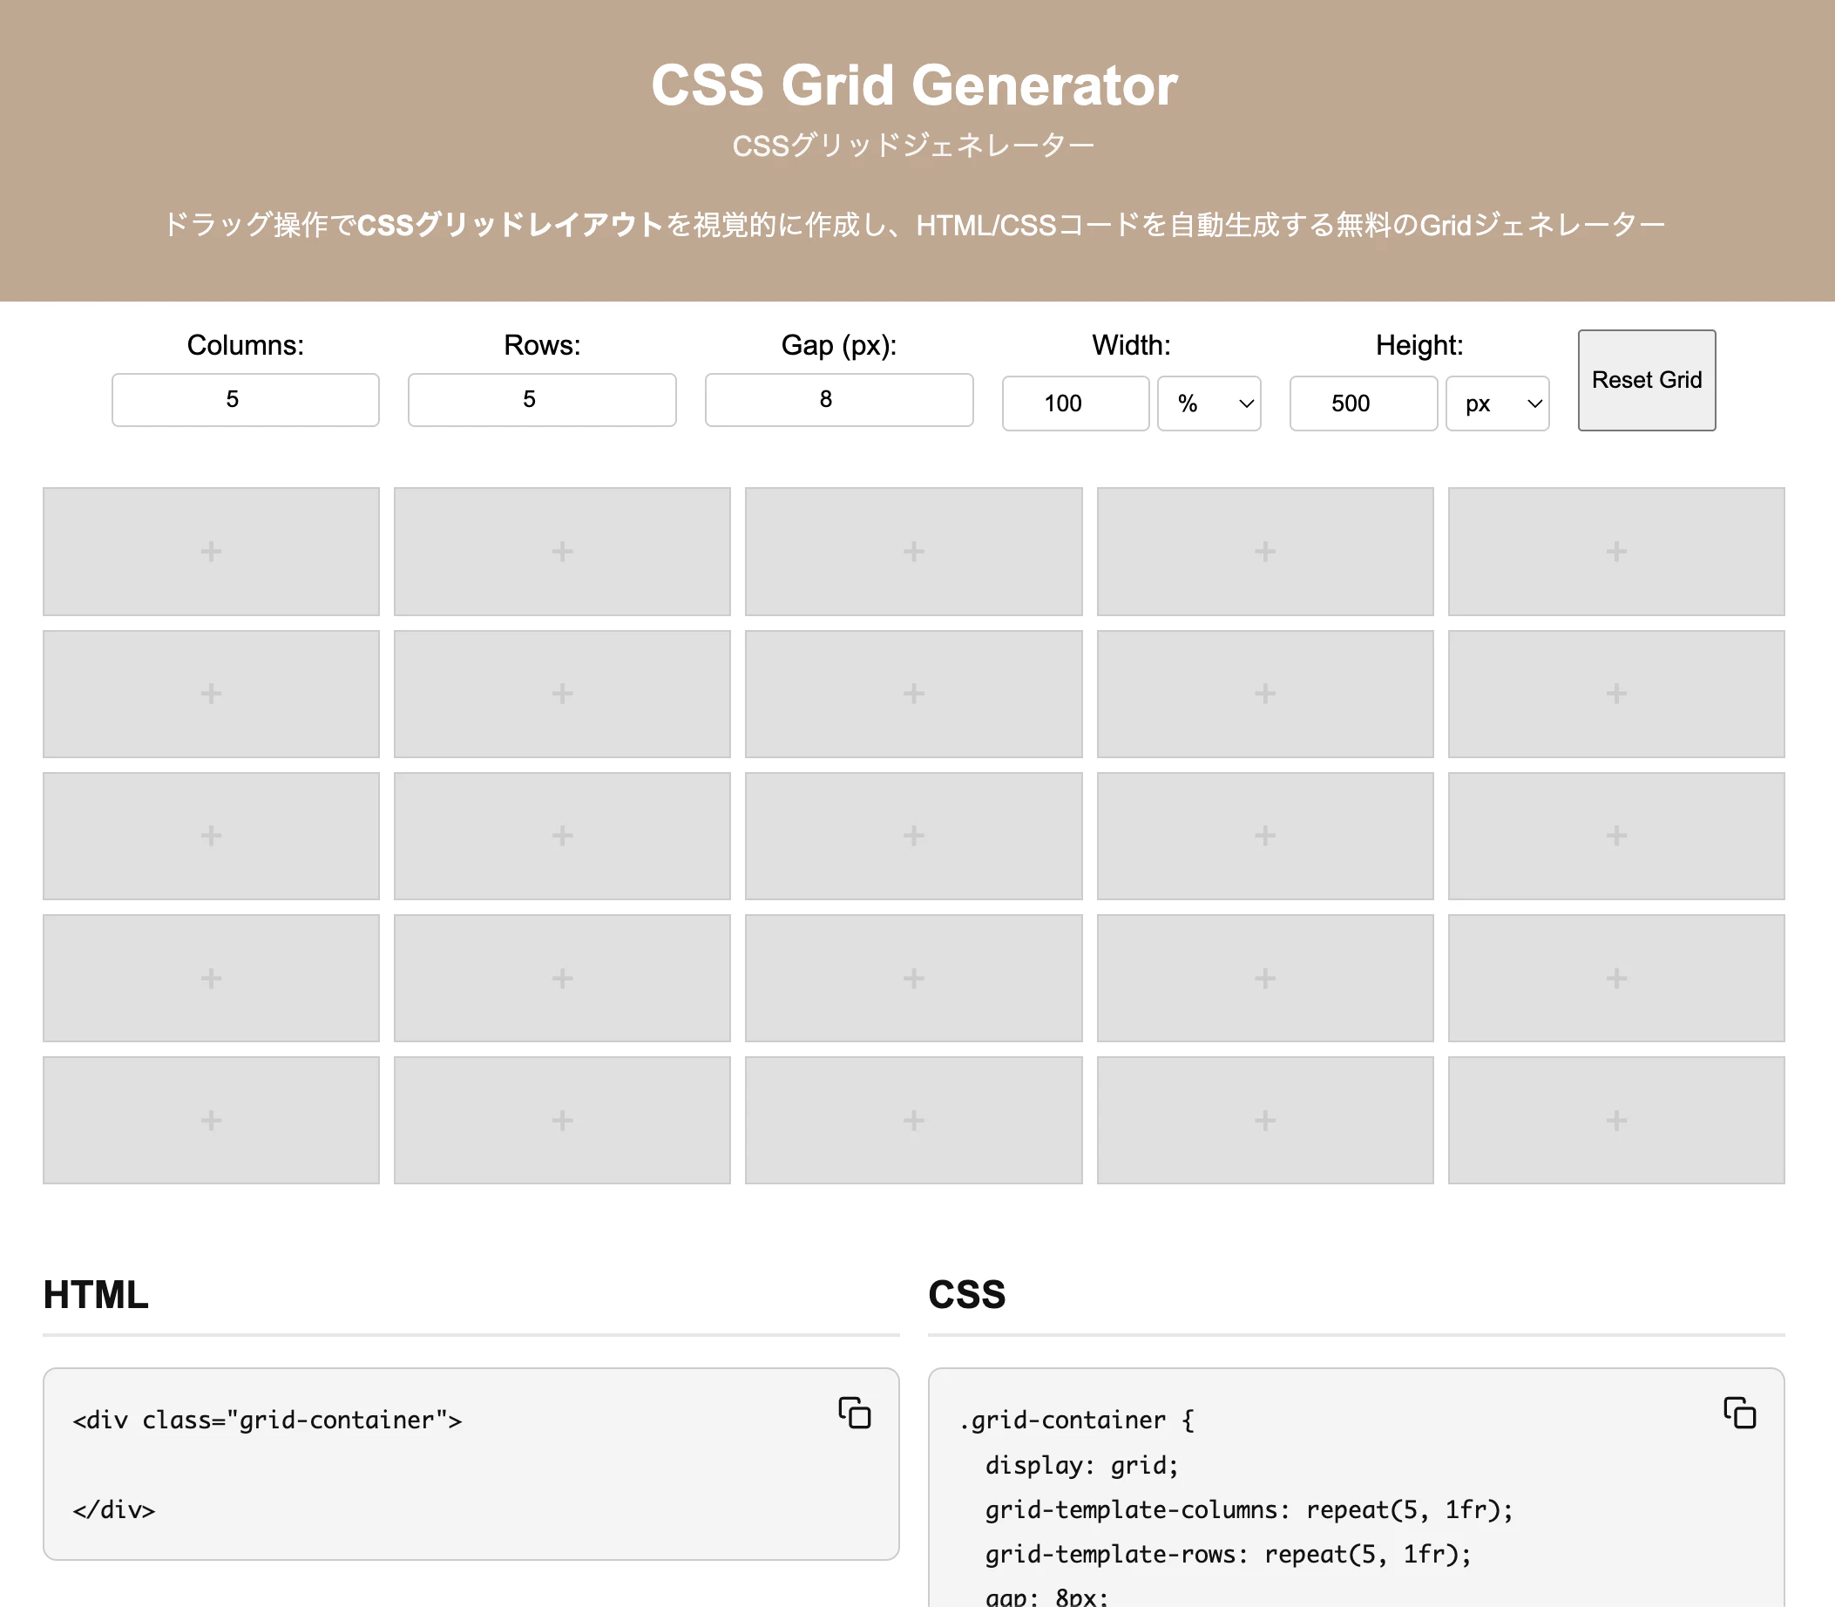This screenshot has width=1835, height=1607.
Task: Select the grid cell in row 4, column 3
Action: point(913,979)
